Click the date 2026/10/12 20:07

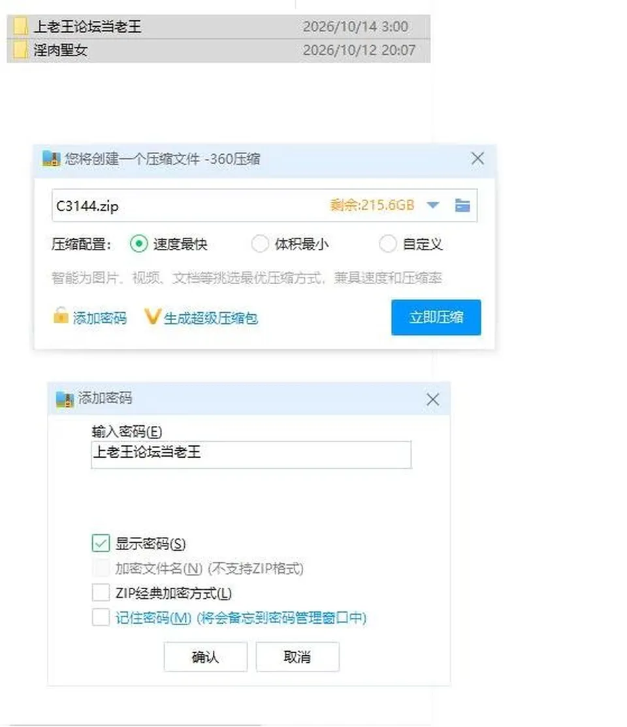point(359,50)
